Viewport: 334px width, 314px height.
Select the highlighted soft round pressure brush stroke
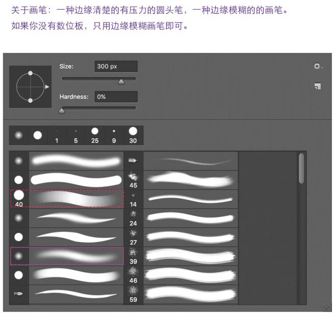[67, 256]
